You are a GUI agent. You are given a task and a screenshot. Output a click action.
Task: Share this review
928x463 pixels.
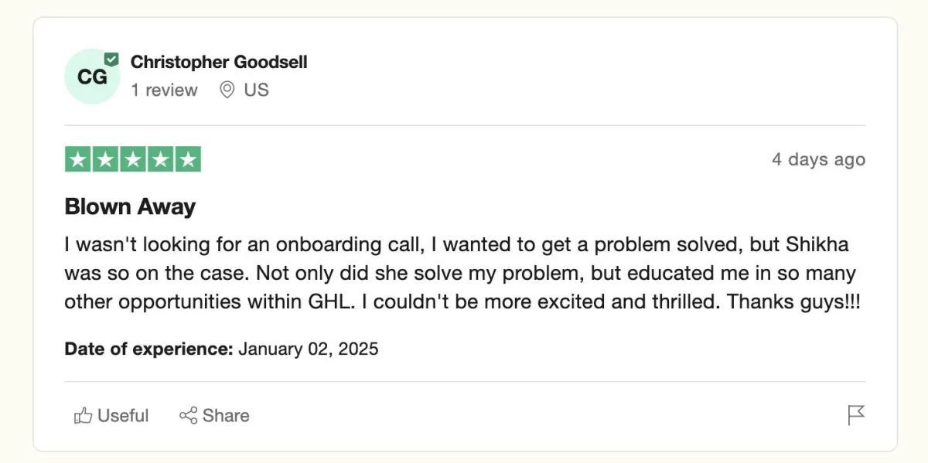coord(214,416)
